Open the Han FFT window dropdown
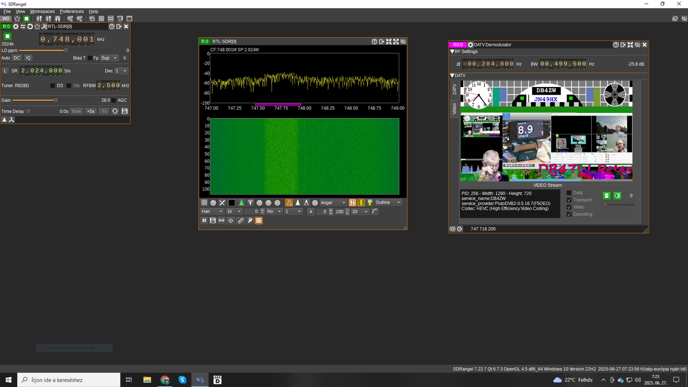The height and width of the screenshot is (387, 688). (212, 212)
